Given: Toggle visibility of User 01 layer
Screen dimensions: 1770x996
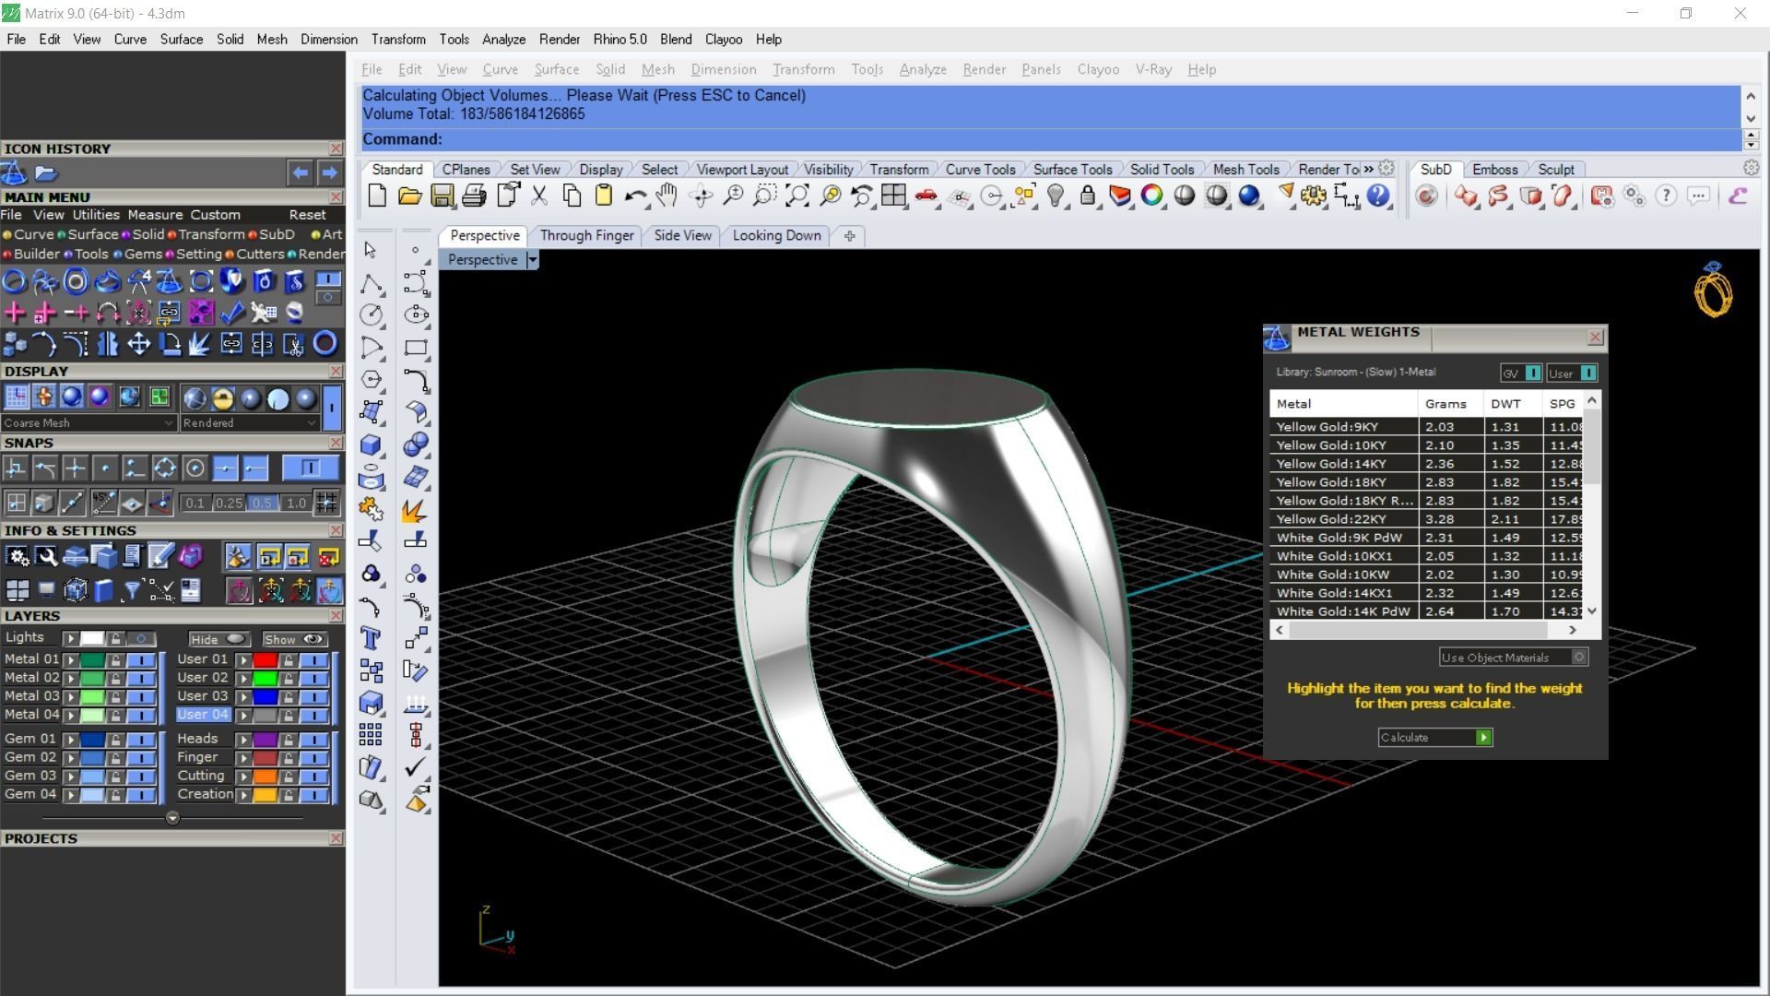Looking at the screenshot, I should (313, 659).
